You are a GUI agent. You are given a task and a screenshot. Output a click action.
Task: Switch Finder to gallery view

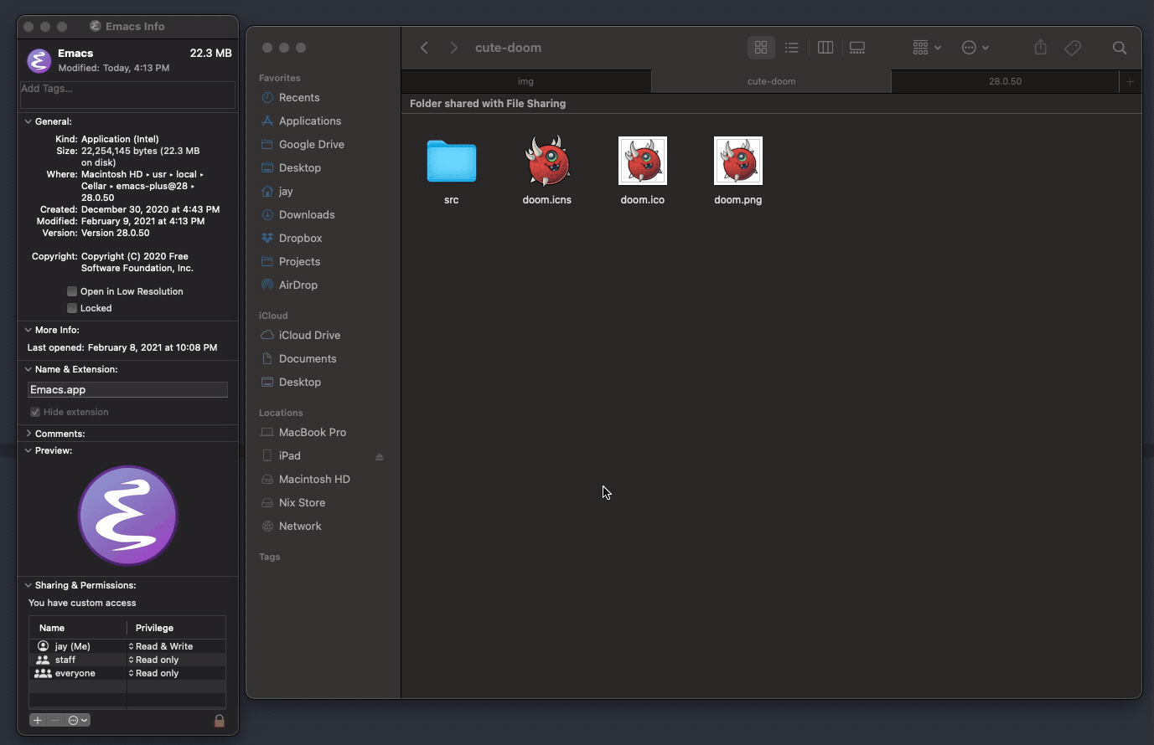(x=857, y=48)
